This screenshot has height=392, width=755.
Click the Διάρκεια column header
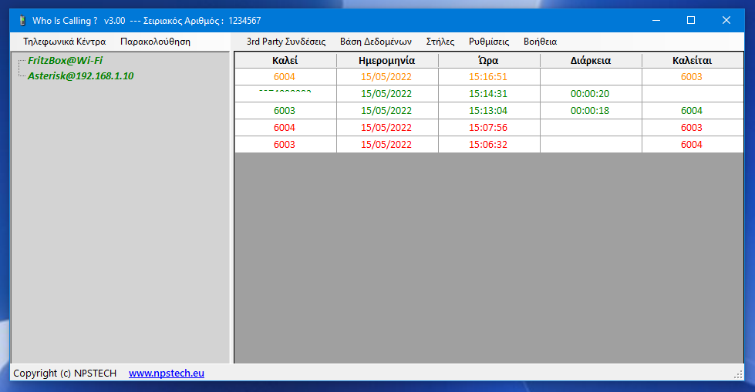[x=591, y=61]
